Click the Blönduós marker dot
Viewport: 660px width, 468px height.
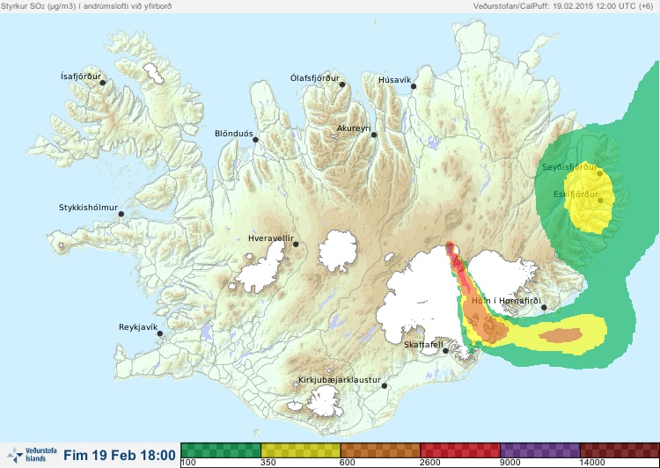pyautogui.click(x=255, y=140)
